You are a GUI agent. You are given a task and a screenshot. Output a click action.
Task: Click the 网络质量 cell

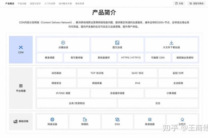pyautogui.click(x=97, y=83)
